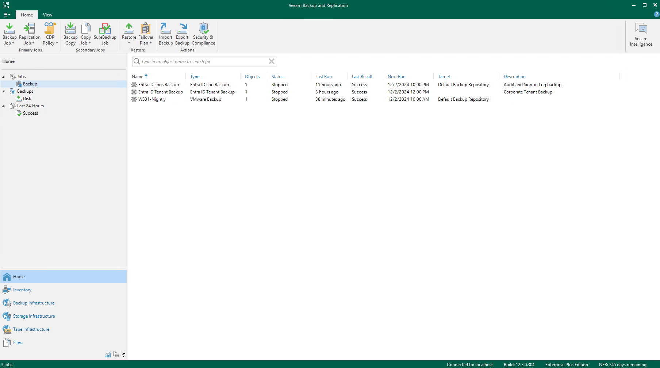The height and width of the screenshot is (368, 660).
Task: Collapse the Last 24 Hours node
Action: (x=4, y=106)
